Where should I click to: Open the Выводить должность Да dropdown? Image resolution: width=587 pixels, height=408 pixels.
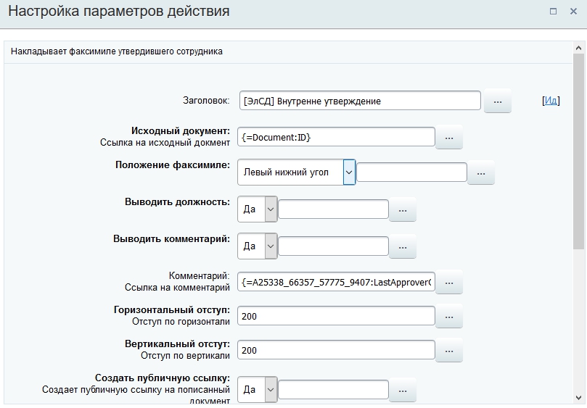(x=271, y=209)
